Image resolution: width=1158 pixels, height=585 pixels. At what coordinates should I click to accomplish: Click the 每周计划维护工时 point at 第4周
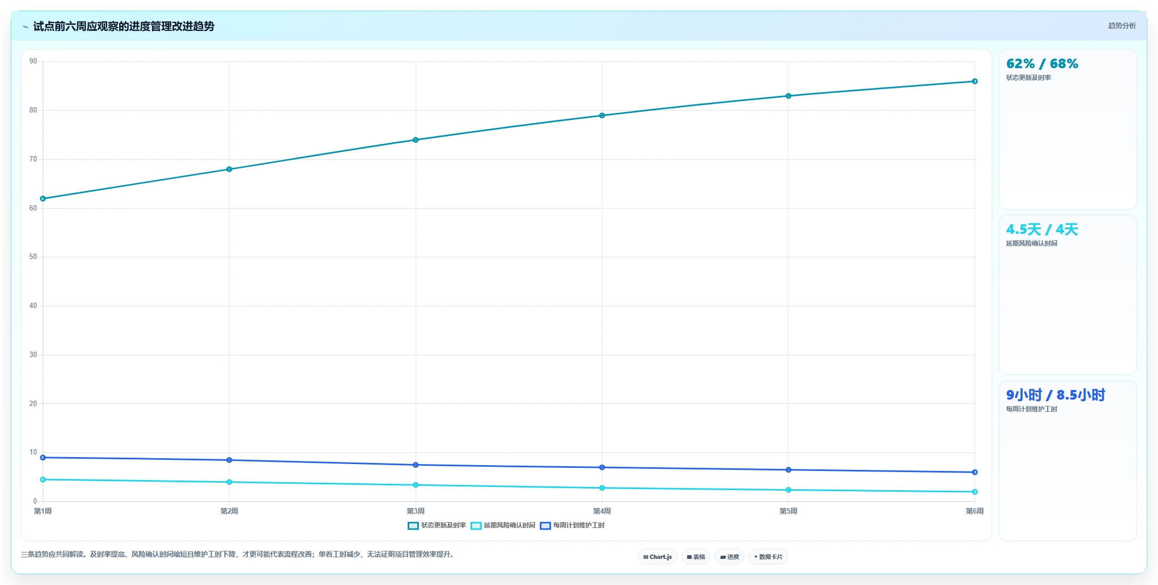[x=602, y=467]
